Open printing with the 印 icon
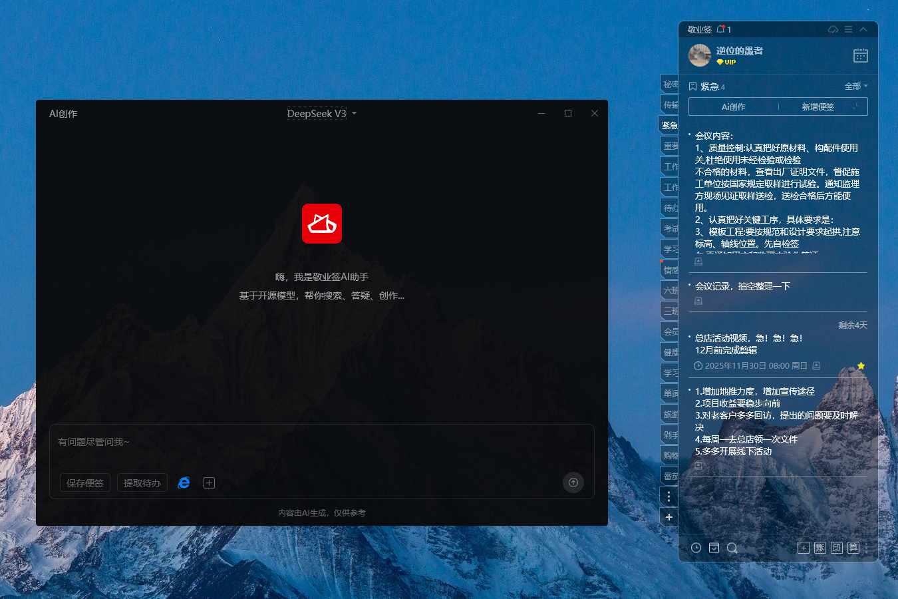Viewport: 898px width, 599px height. point(835,547)
